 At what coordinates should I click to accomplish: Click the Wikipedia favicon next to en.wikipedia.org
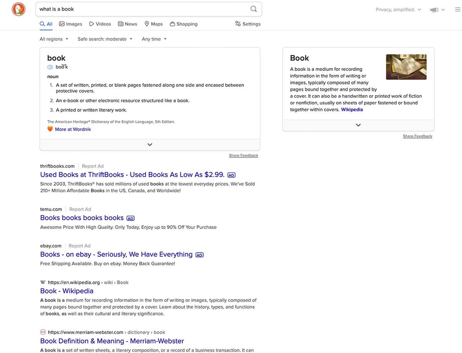(42, 282)
